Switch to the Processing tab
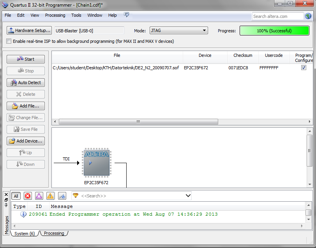316x248 pixels. pos(54,233)
